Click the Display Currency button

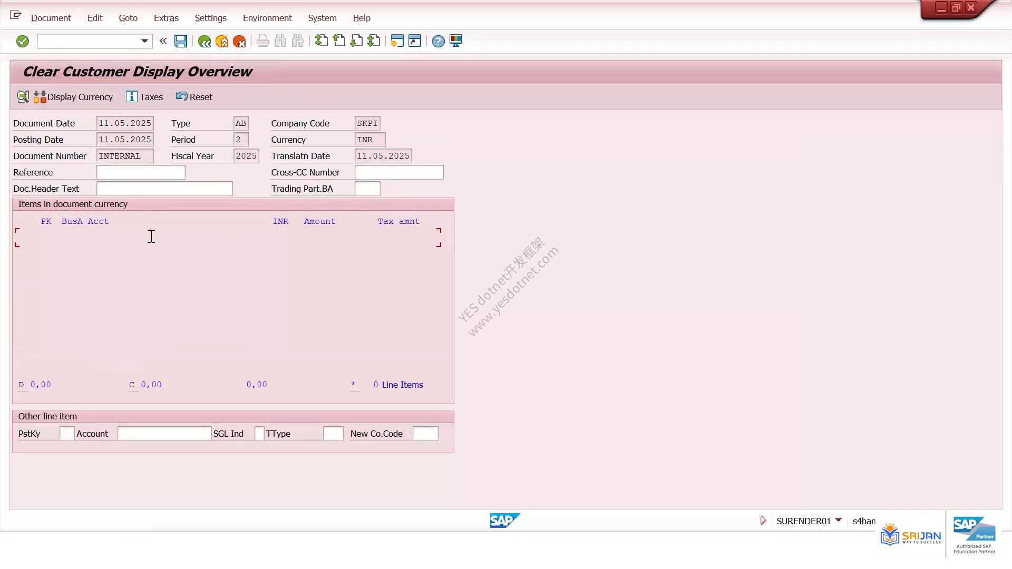pyautogui.click(x=74, y=97)
